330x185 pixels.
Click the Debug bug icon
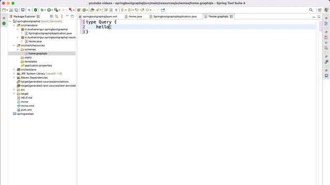(x=42, y=10)
